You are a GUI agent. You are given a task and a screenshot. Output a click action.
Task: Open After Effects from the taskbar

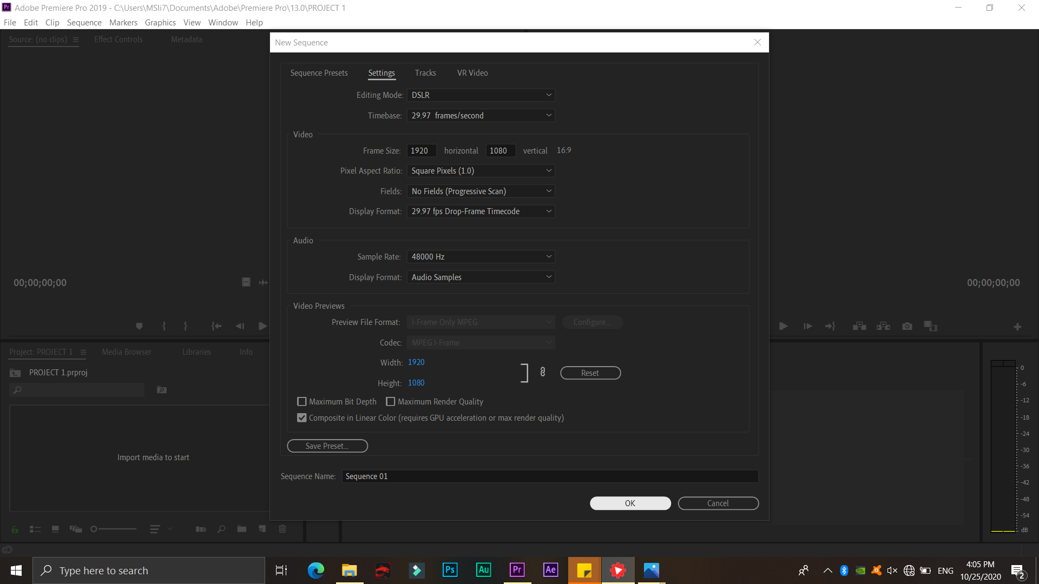pos(550,570)
